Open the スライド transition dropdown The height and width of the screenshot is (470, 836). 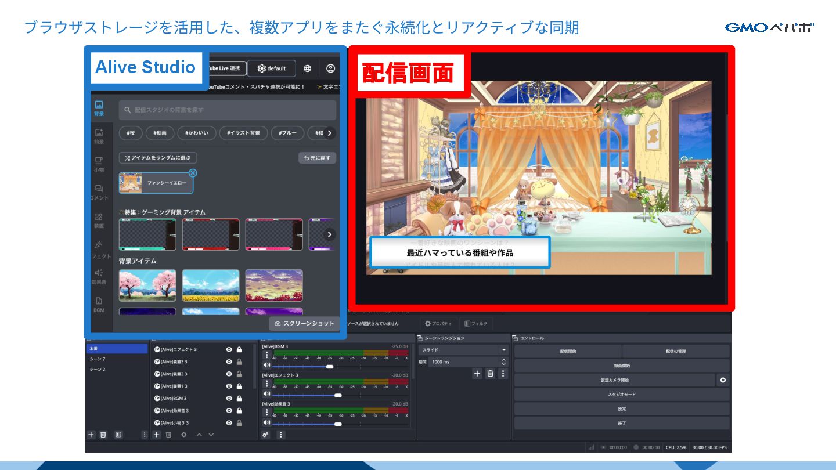[x=463, y=350]
